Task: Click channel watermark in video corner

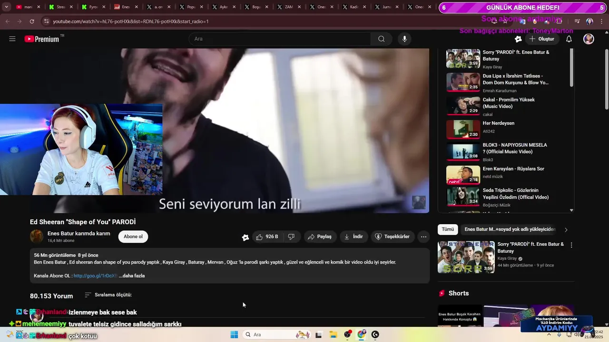Action: point(419,202)
